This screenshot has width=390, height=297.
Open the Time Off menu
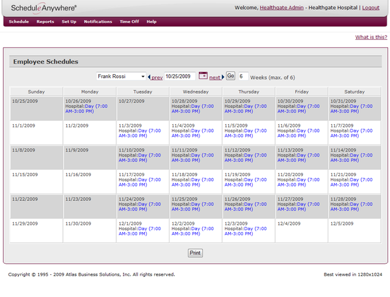129,21
